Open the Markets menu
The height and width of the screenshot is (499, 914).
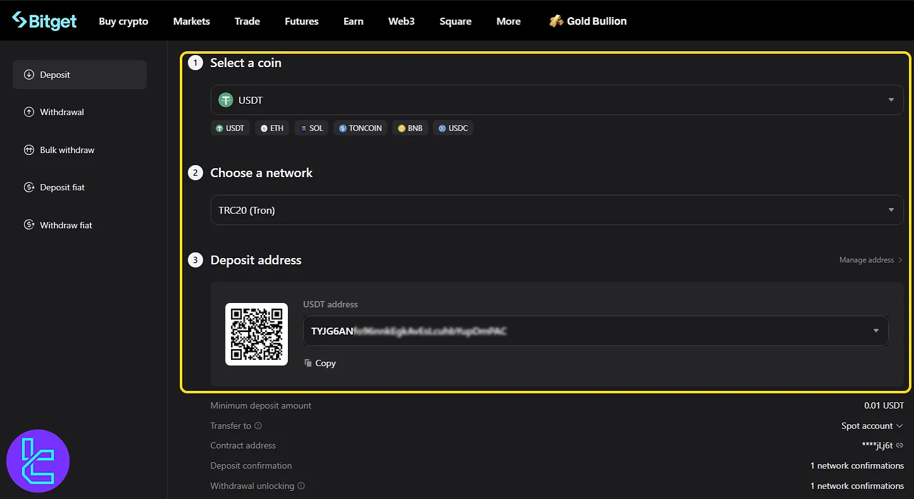pyautogui.click(x=191, y=21)
